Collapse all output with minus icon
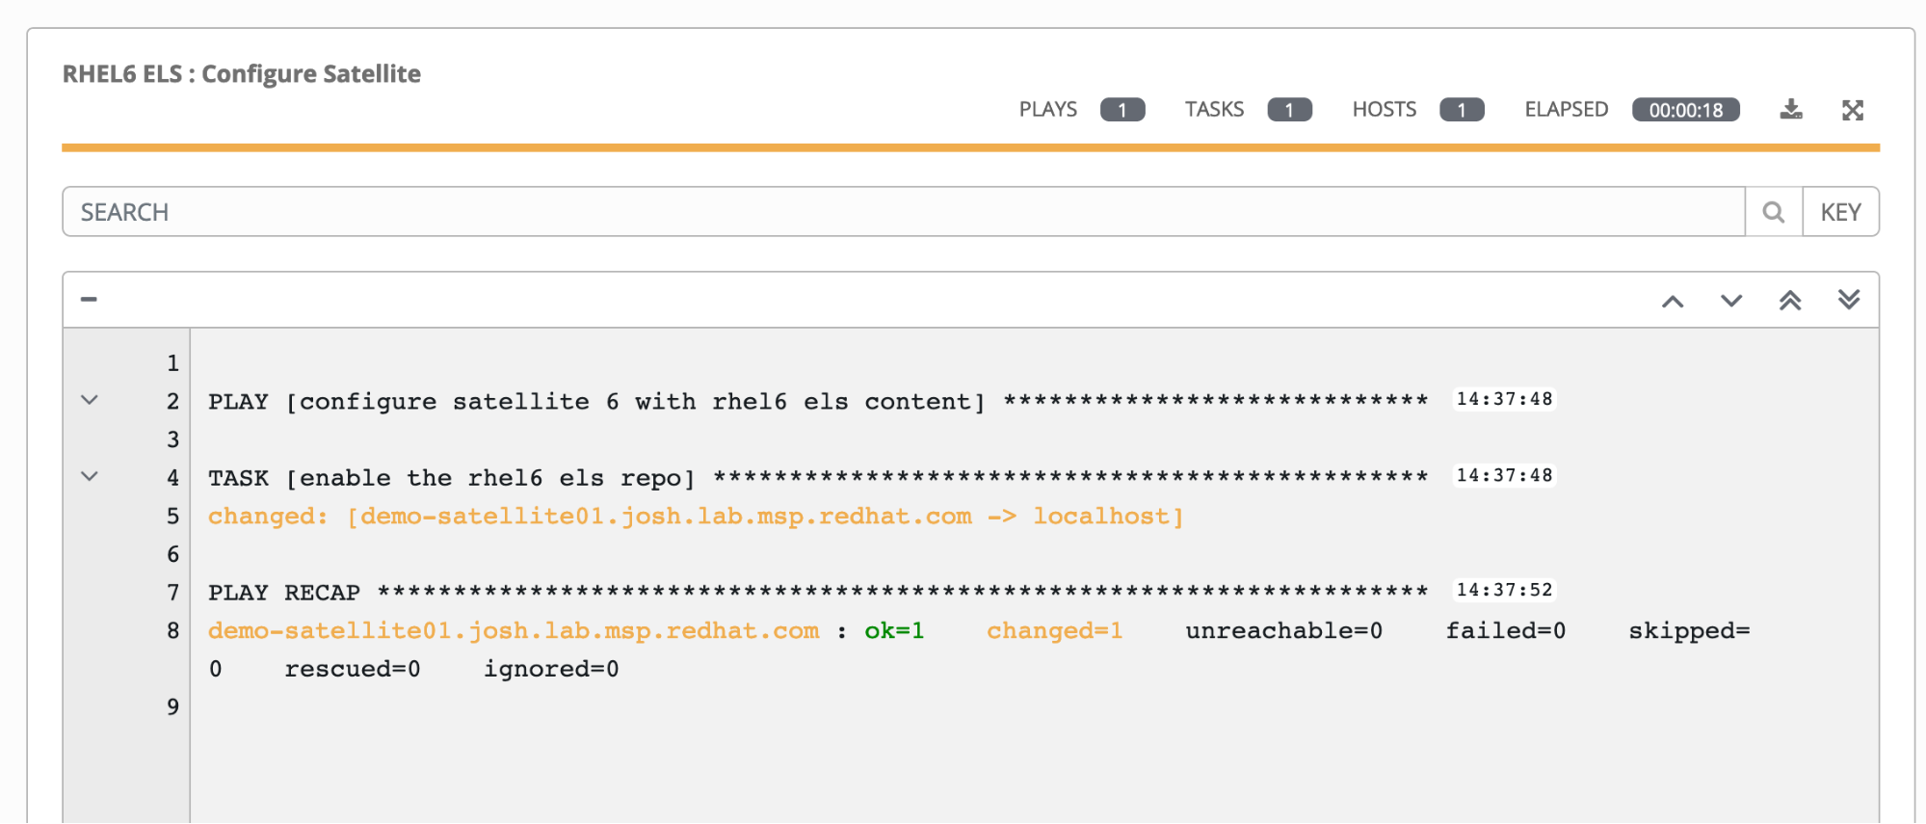 coord(89,300)
